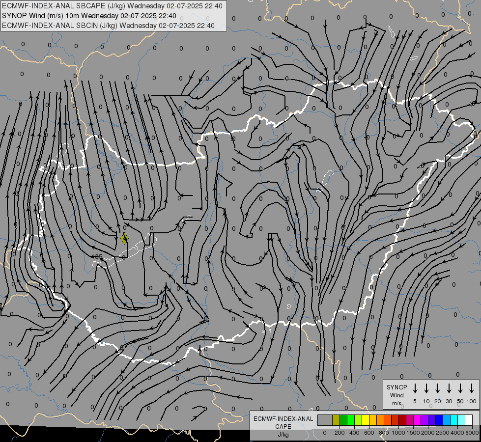Click the wind arrow for 5 m/s
Image resolution: width=481 pixels, height=442 pixels.
tap(415, 388)
